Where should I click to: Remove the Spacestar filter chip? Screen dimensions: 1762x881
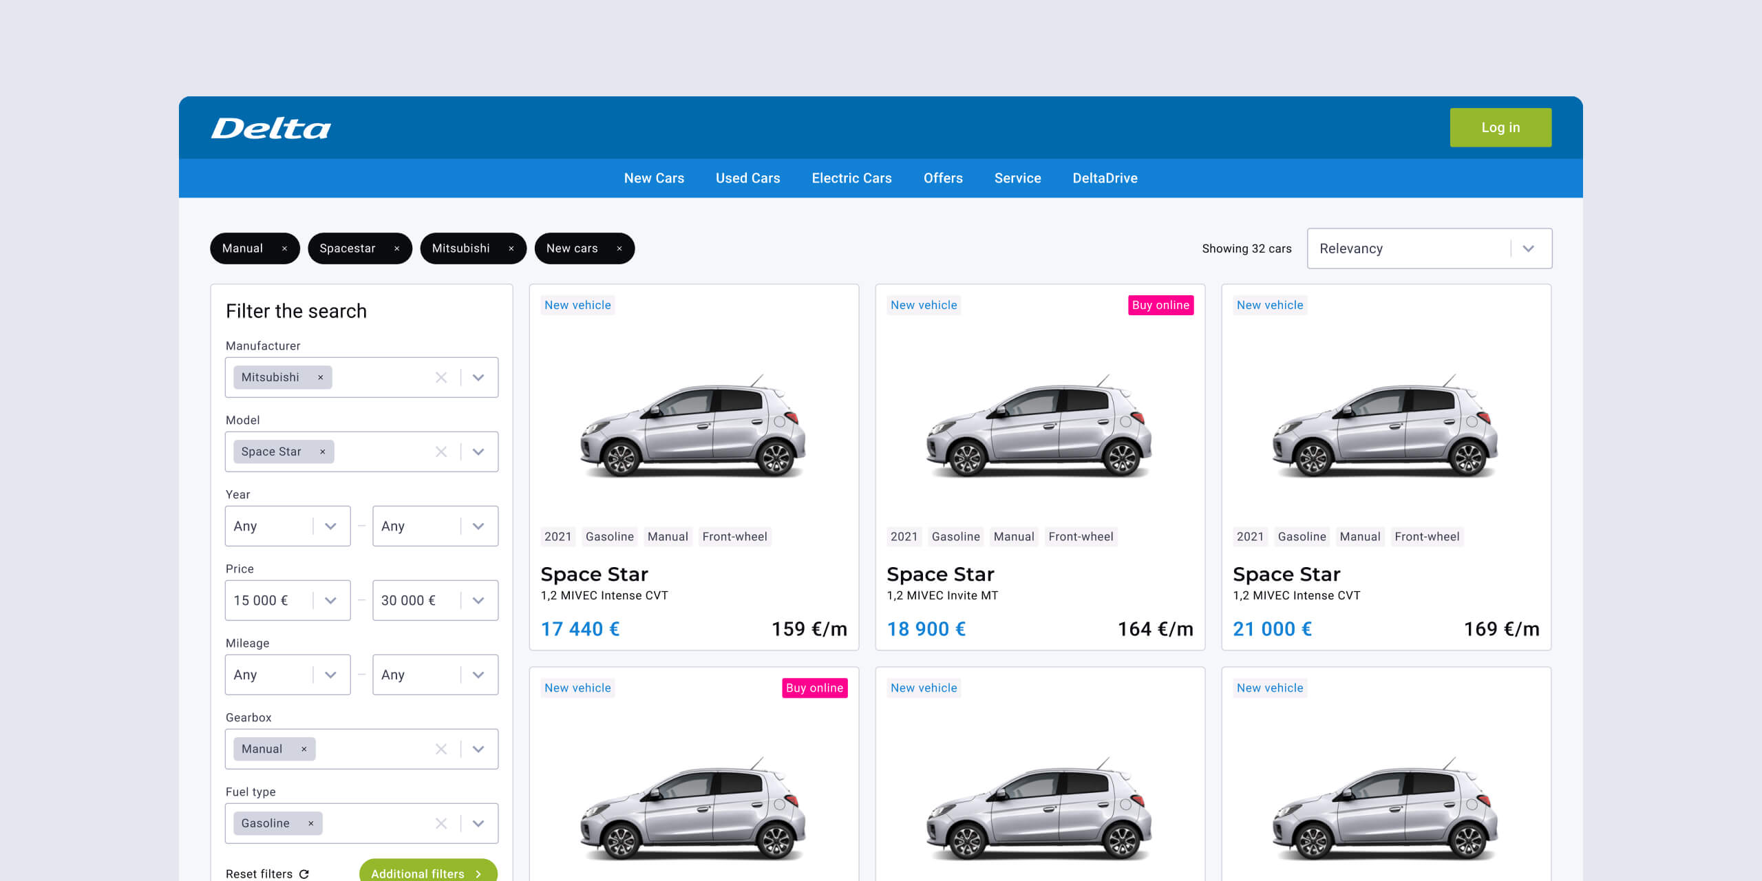pos(396,248)
